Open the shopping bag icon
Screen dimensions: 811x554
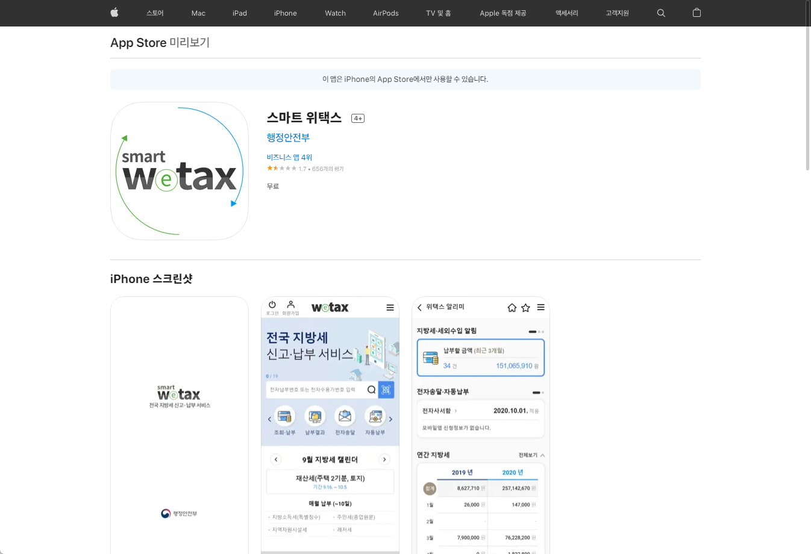[697, 13]
